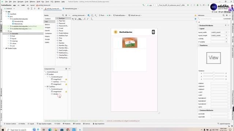Click rotation x slider
Image resolution: width=234 pixels, height=131 pixels.
214,73
